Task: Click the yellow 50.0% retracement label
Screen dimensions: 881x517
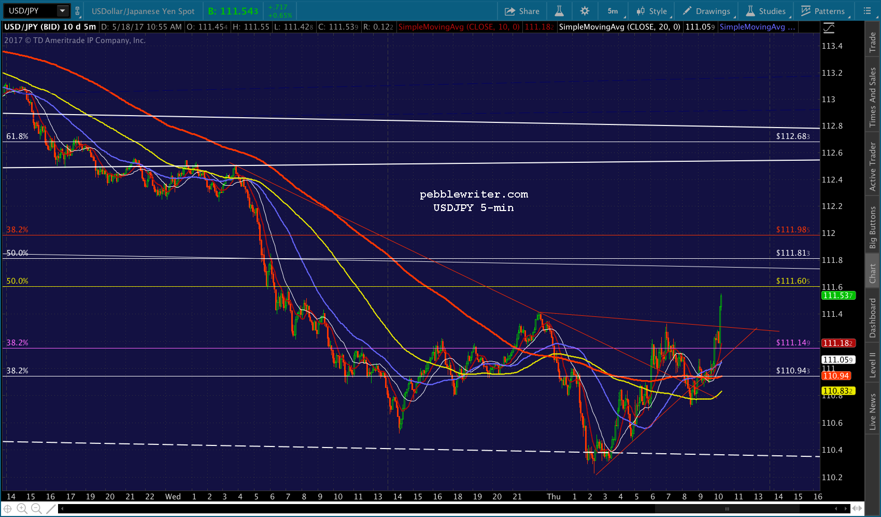Action: (17, 281)
